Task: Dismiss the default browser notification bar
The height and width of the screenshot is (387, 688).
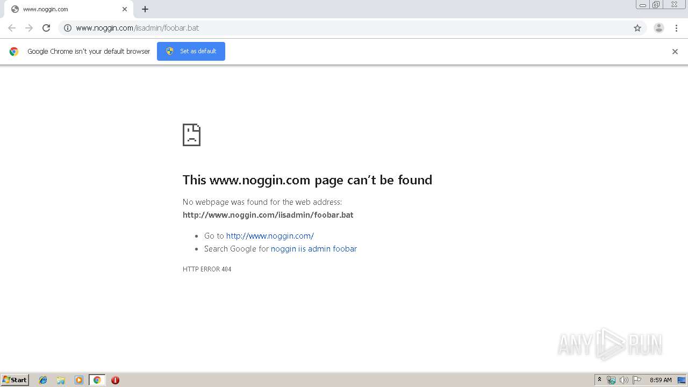Action: tap(675, 52)
